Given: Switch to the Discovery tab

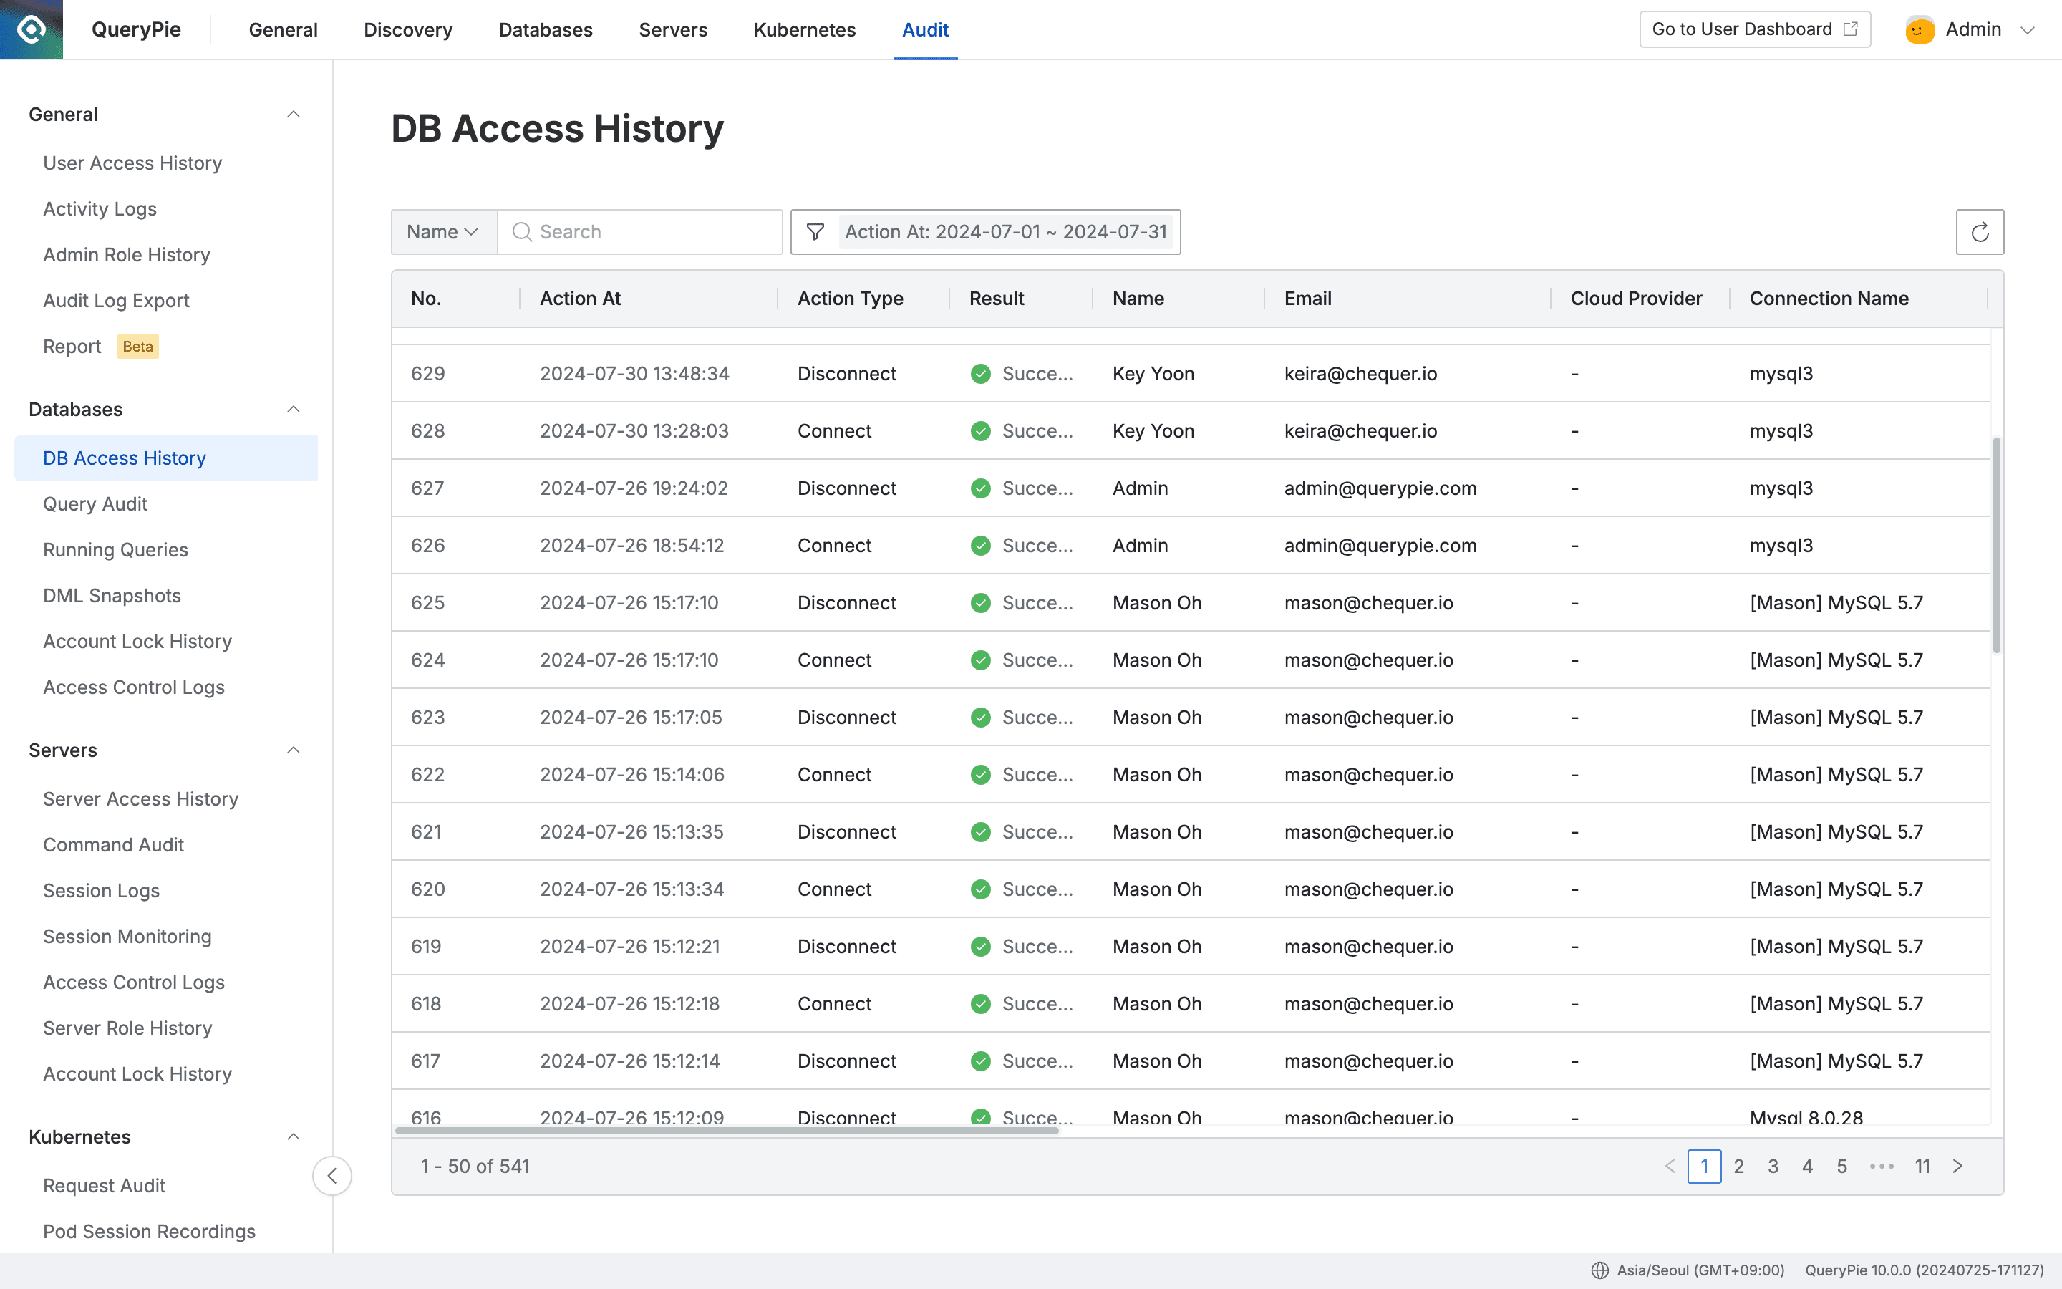Looking at the screenshot, I should pyautogui.click(x=407, y=30).
